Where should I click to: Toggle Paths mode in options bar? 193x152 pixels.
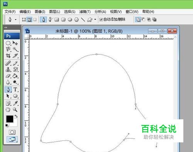tap(29, 20)
